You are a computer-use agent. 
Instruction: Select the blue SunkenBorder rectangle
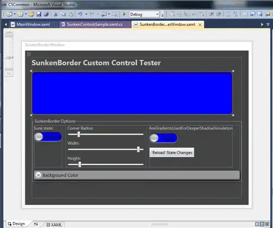pos(132,93)
